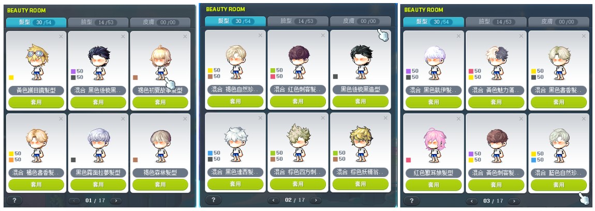The width and height of the screenshot is (595, 211).
Task: Remove the 紅色獸耳娘髮型 card
Action: click(458, 119)
